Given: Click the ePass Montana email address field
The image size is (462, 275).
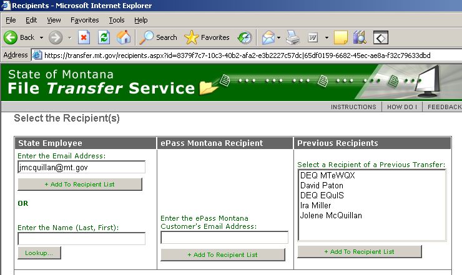Looking at the screenshot, I should point(224,238).
